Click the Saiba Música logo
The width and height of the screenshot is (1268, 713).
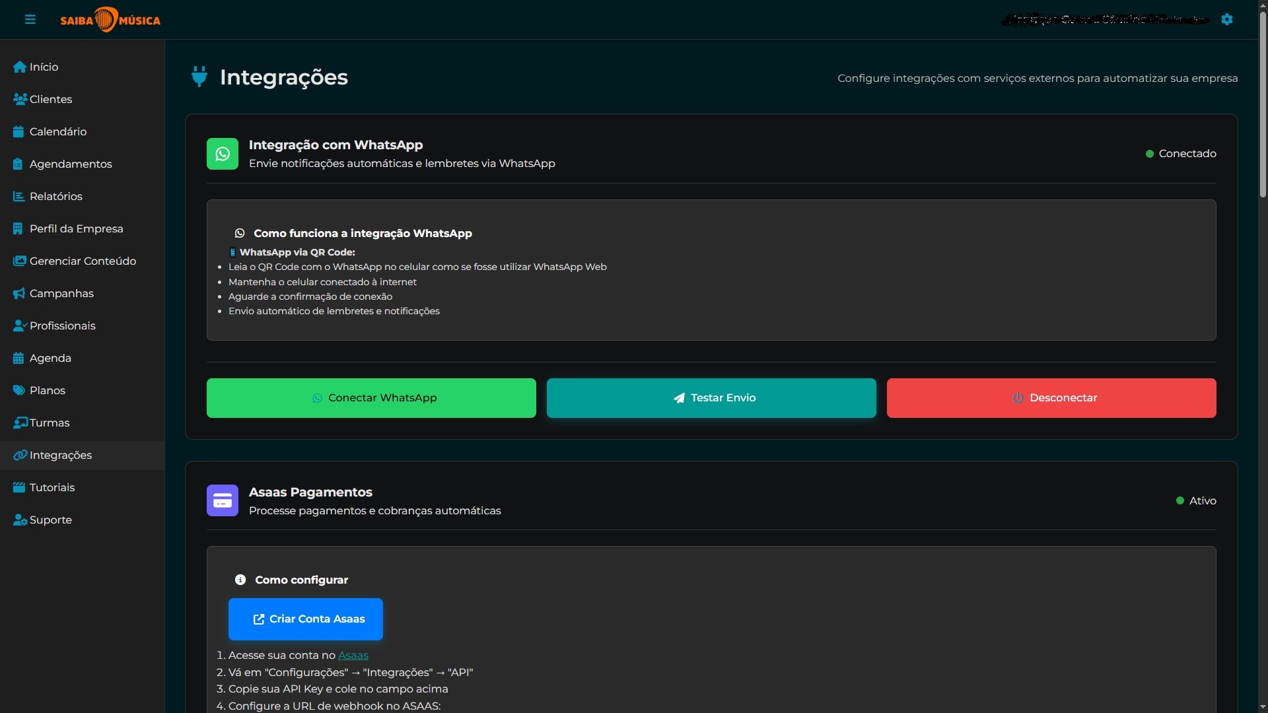(110, 20)
